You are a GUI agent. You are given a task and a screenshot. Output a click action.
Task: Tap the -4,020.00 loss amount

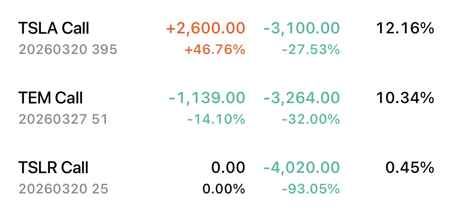(x=302, y=168)
